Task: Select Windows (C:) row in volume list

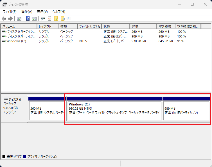Action: tap(16, 41)
